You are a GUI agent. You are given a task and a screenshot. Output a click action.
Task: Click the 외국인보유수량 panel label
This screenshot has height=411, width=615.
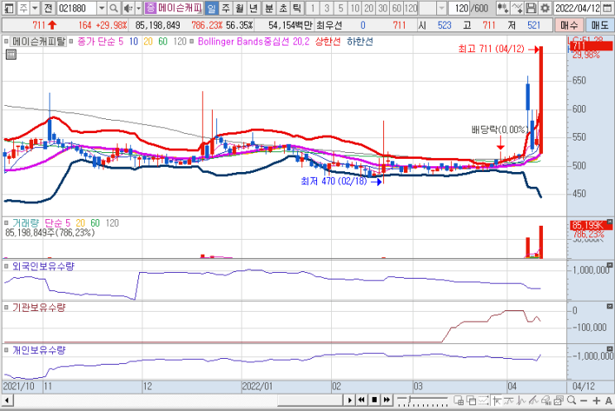(43, 266)
